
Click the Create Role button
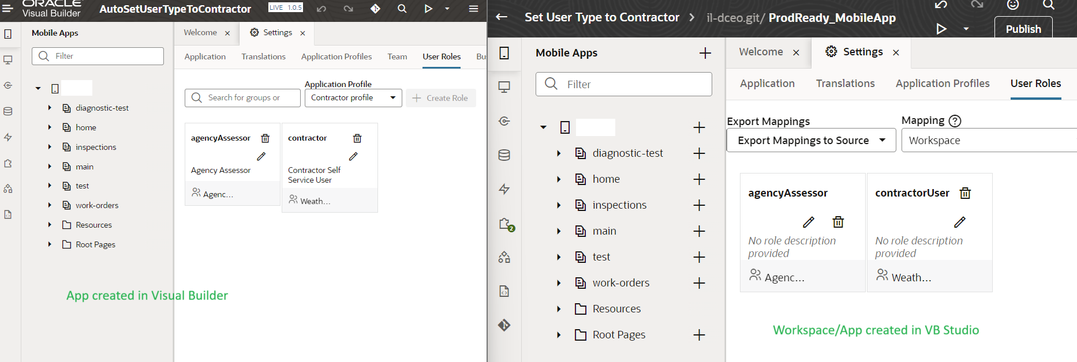click(441, 98)
